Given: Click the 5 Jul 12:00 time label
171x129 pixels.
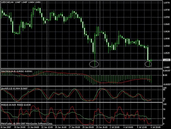Looking at the screenshot, I should click(142, 127).
